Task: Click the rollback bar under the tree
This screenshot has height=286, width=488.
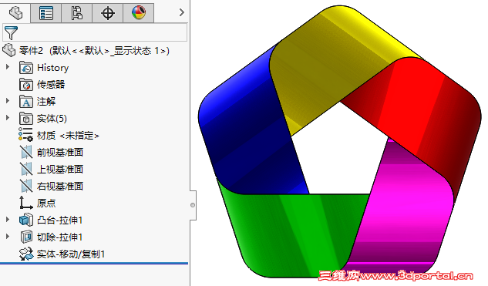Action: [94, 264]
